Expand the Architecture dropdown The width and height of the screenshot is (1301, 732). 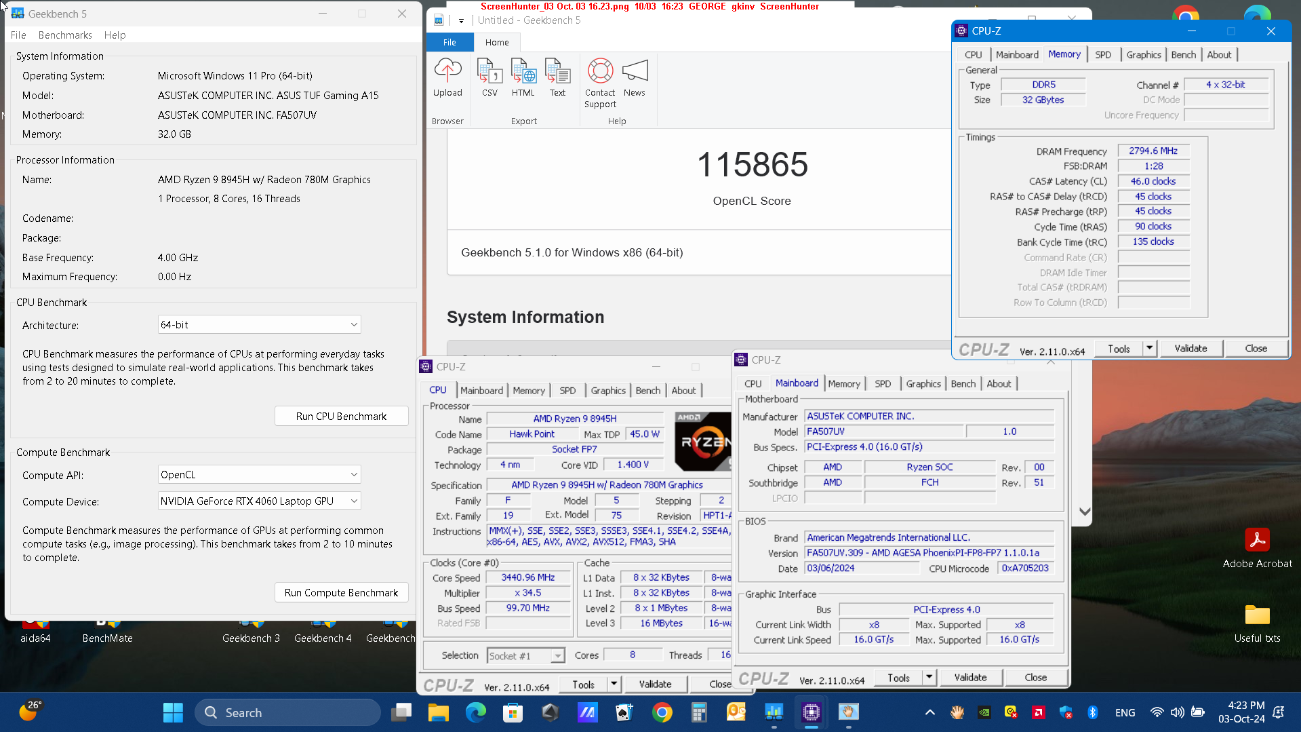259,324
